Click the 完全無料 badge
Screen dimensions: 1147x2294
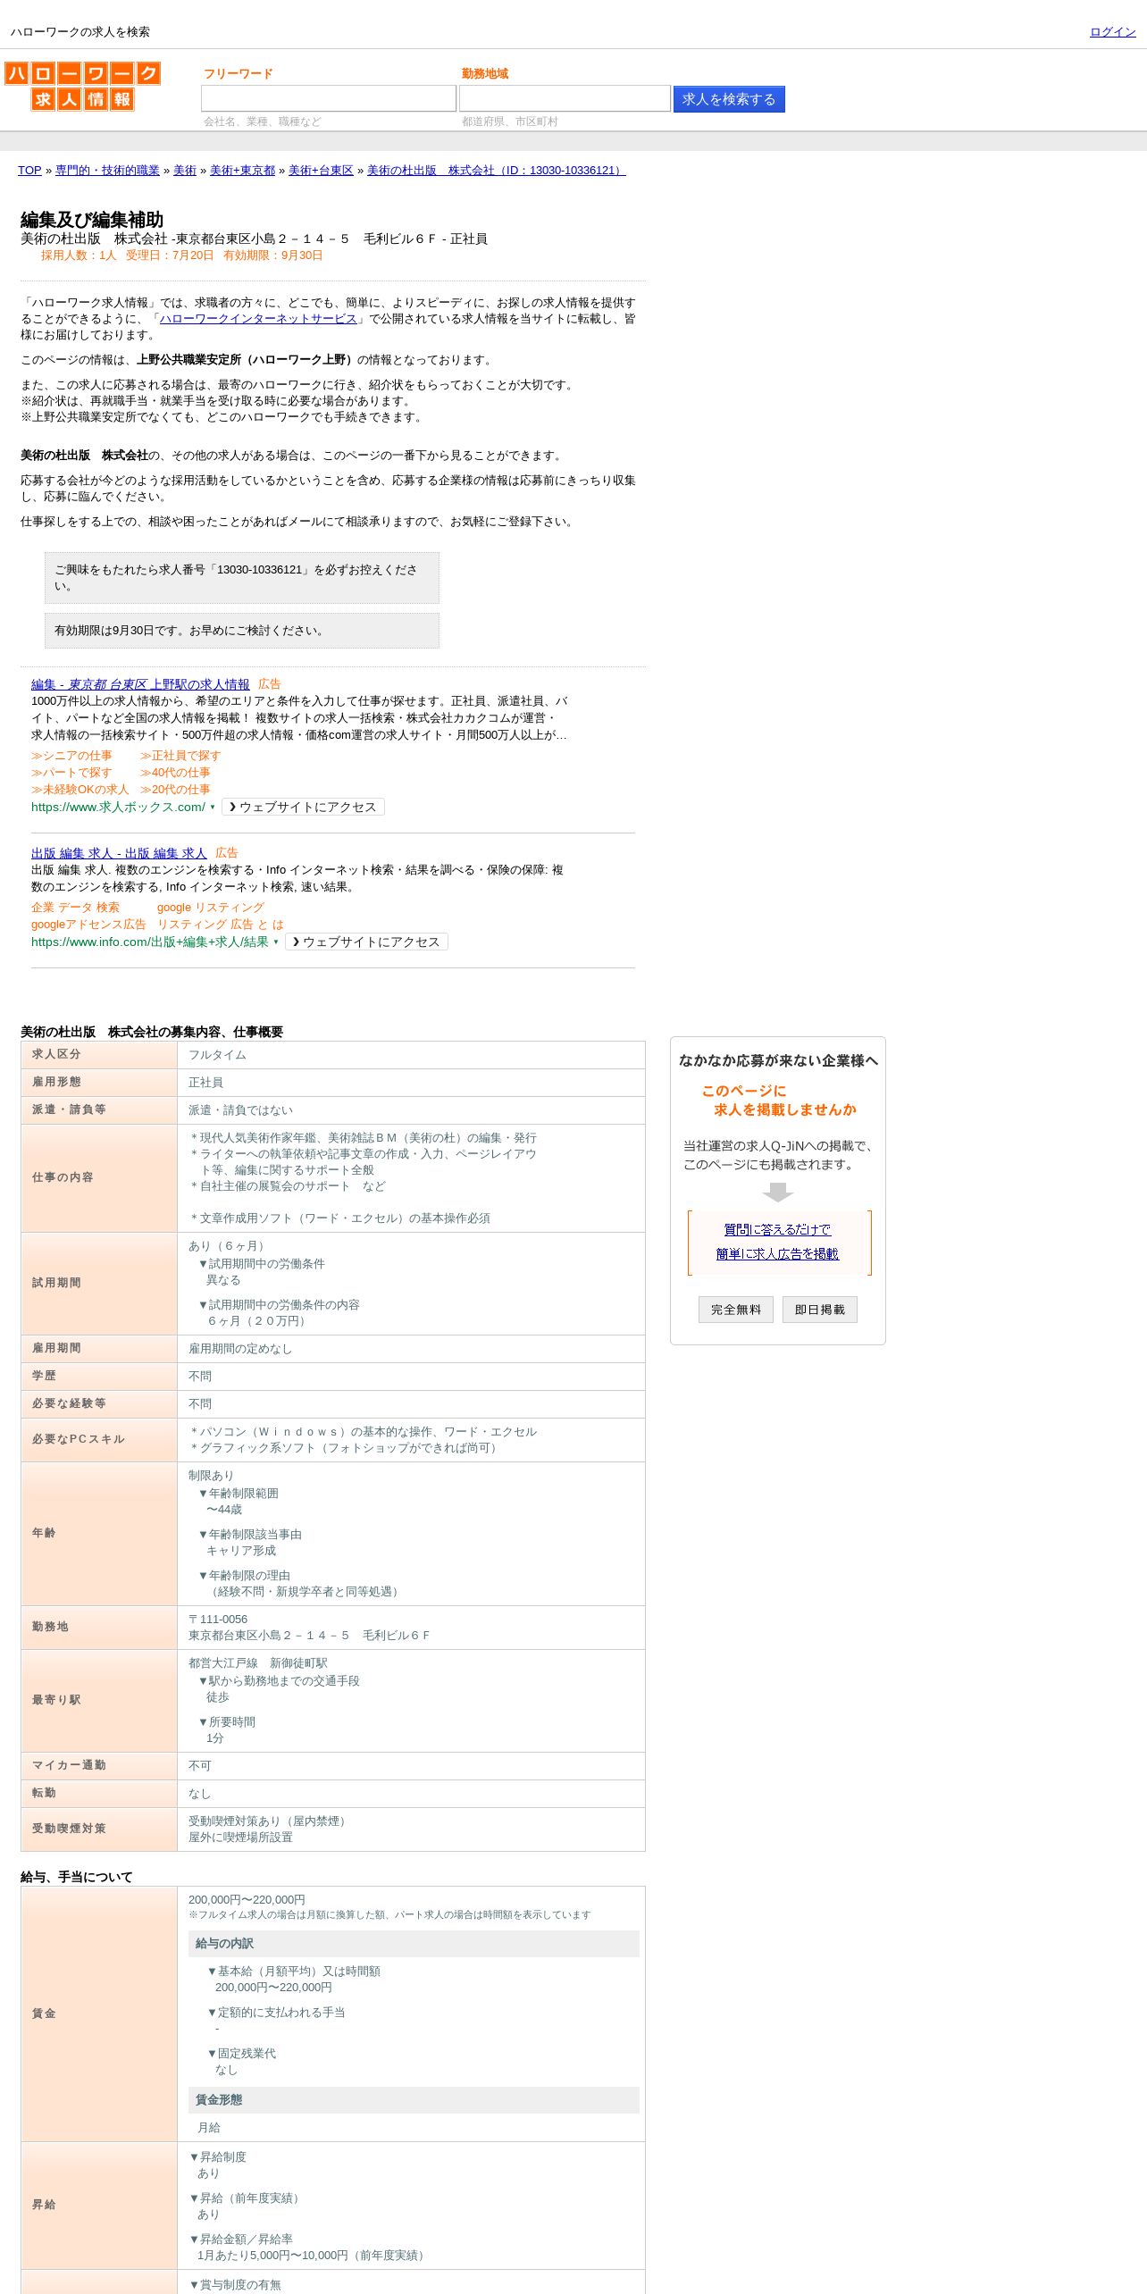coord(736,1310)
